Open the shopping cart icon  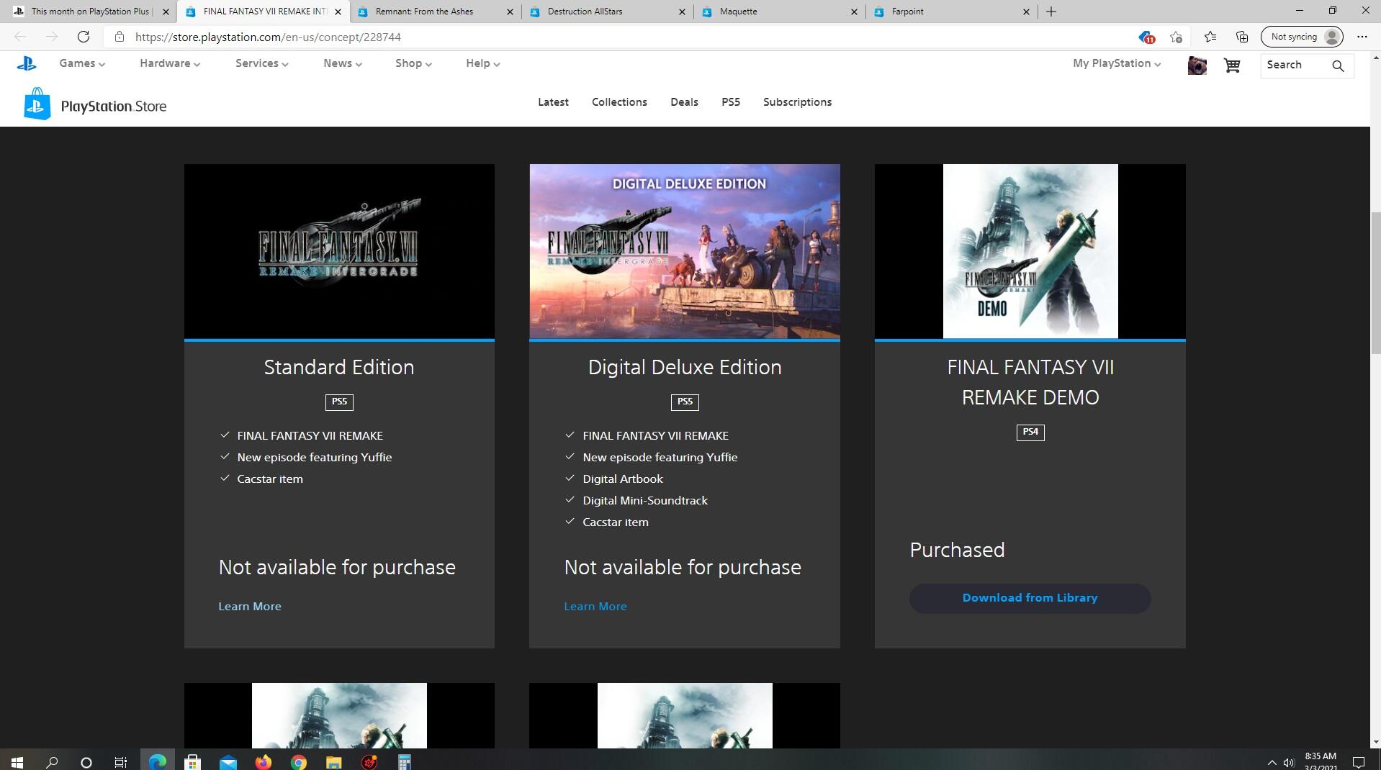pos(1232,65)
